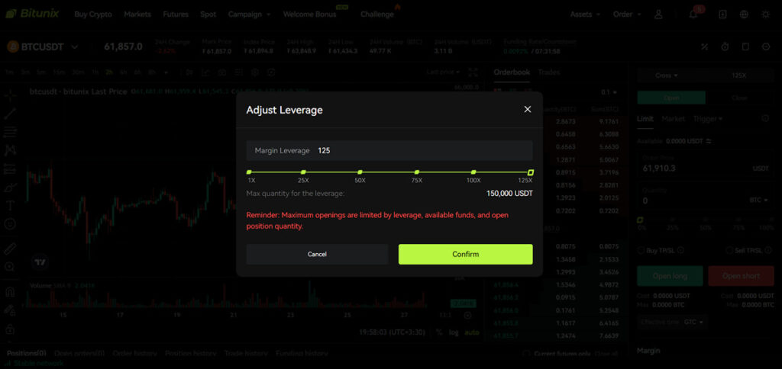Open the Challenge page
The width and height of the screenshot is (782, 369).
click(377, 14)
